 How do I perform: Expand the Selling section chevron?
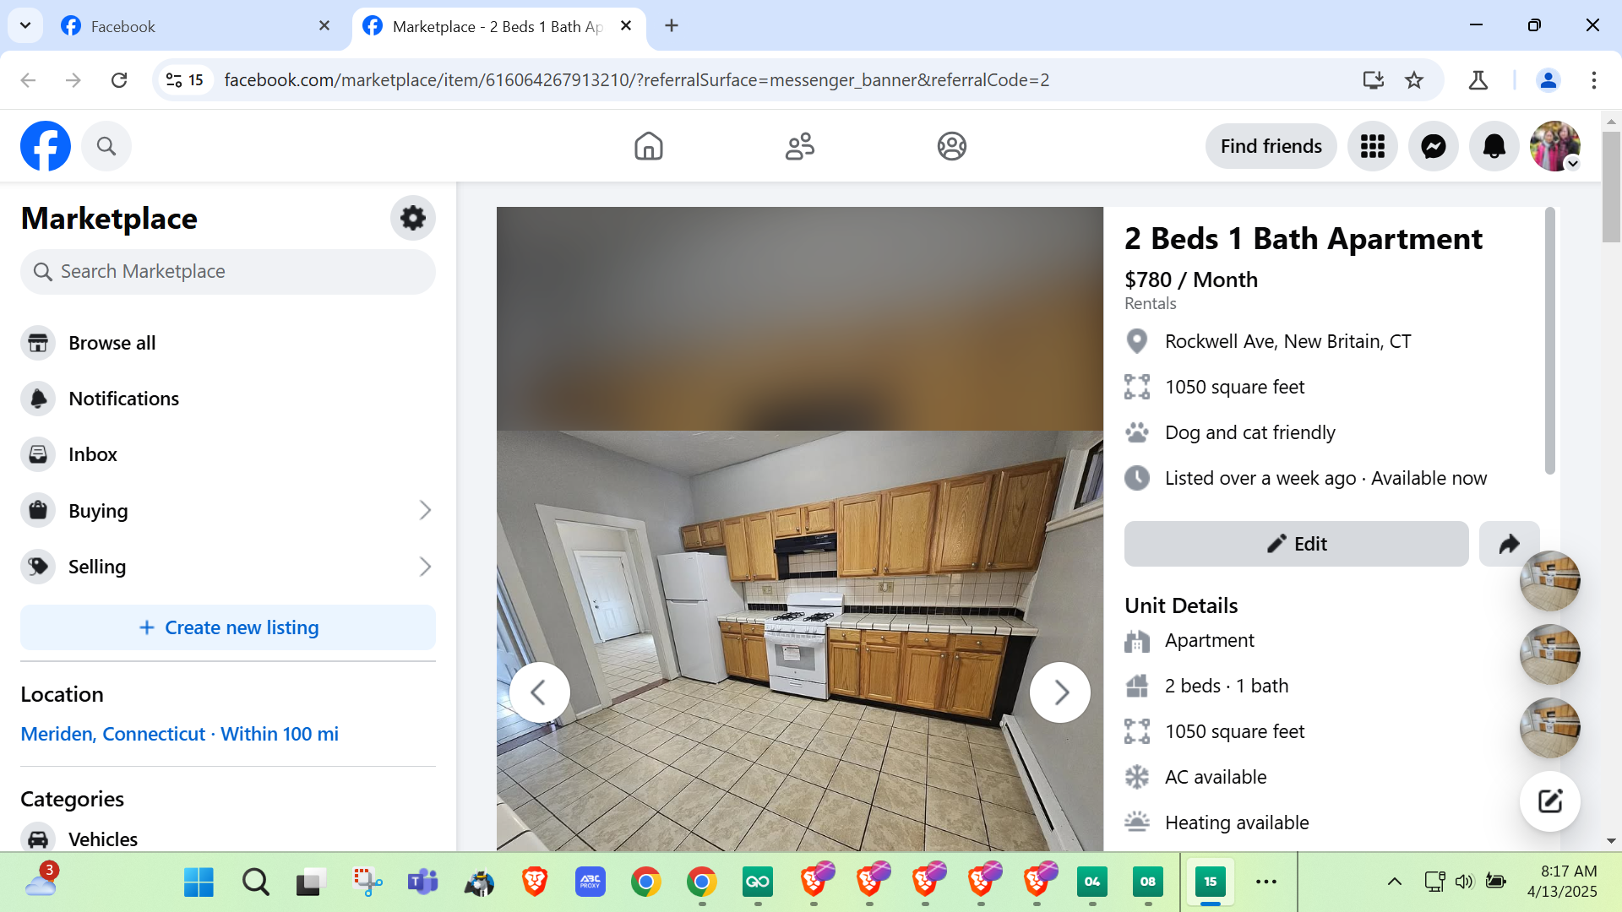pos(425,567)
